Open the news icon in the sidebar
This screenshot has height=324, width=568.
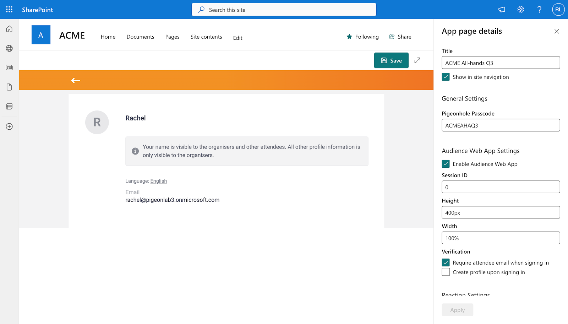(9, 67)
